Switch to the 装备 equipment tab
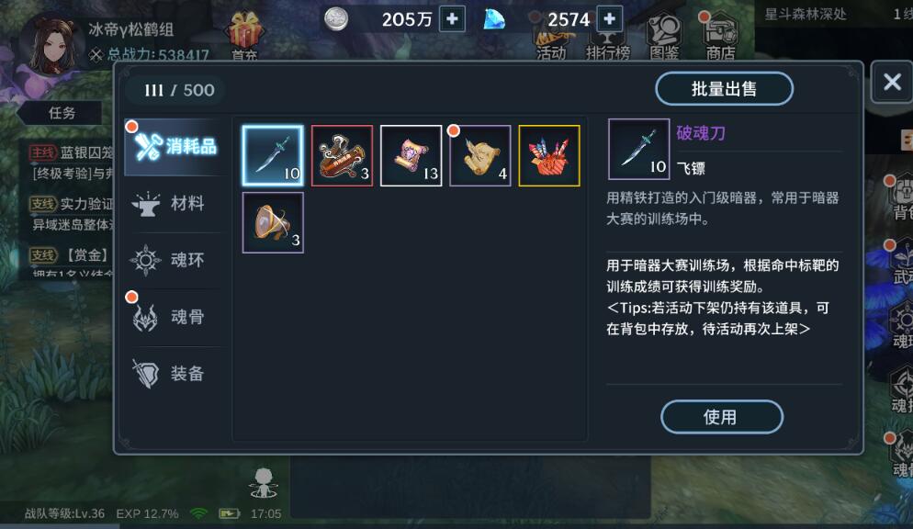 [x=175, y=374]
